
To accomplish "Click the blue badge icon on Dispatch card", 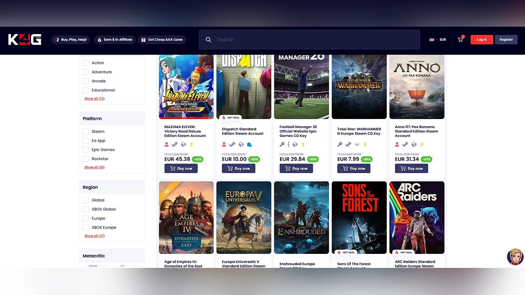I will coord(249,145).
